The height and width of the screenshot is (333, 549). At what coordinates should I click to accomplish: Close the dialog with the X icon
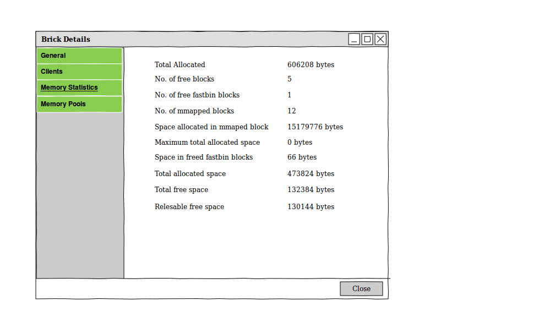(381, 39)
